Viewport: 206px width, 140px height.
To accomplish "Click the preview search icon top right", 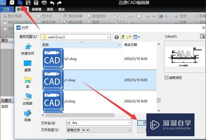I will 203,36.
